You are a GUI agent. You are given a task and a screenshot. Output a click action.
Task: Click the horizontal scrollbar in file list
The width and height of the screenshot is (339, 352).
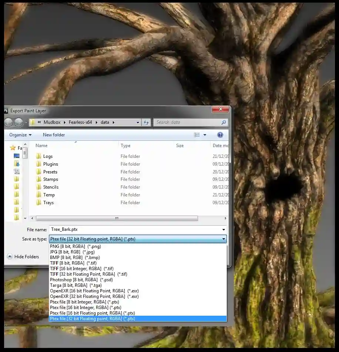click(117, 219)
